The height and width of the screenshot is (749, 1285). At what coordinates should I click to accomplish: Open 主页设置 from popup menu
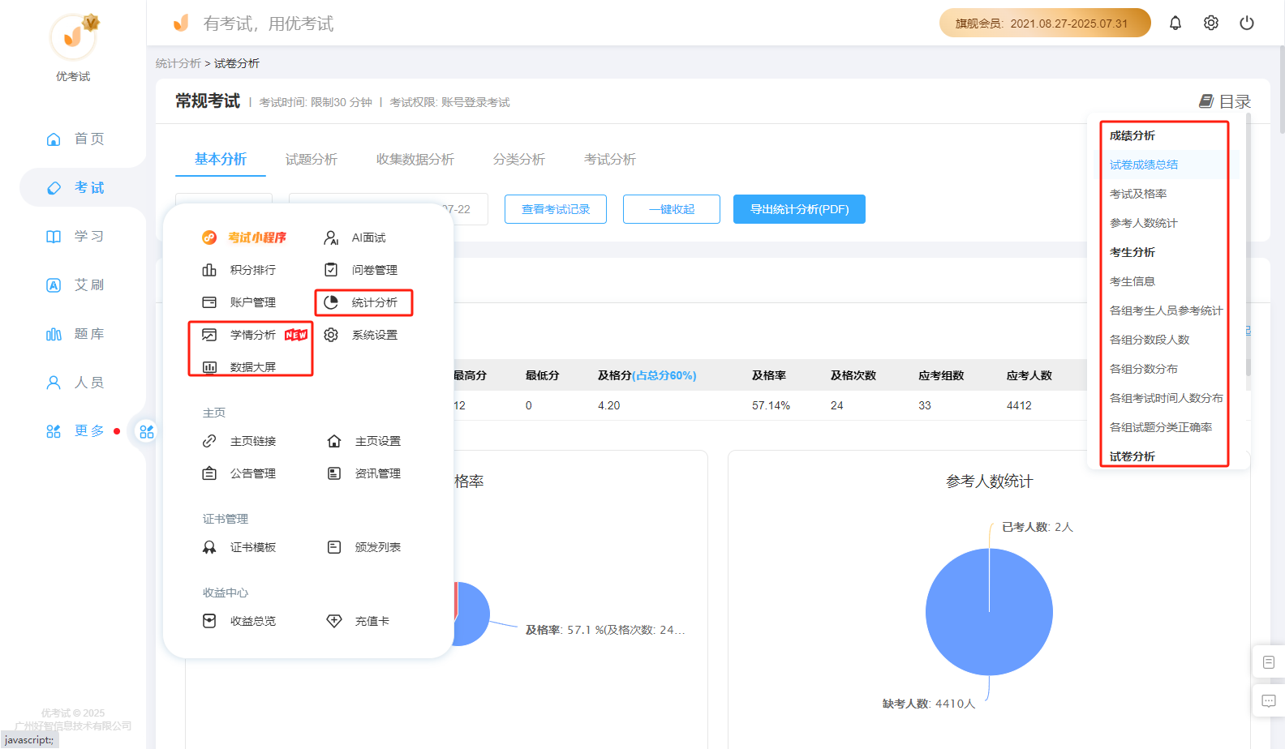364,441
